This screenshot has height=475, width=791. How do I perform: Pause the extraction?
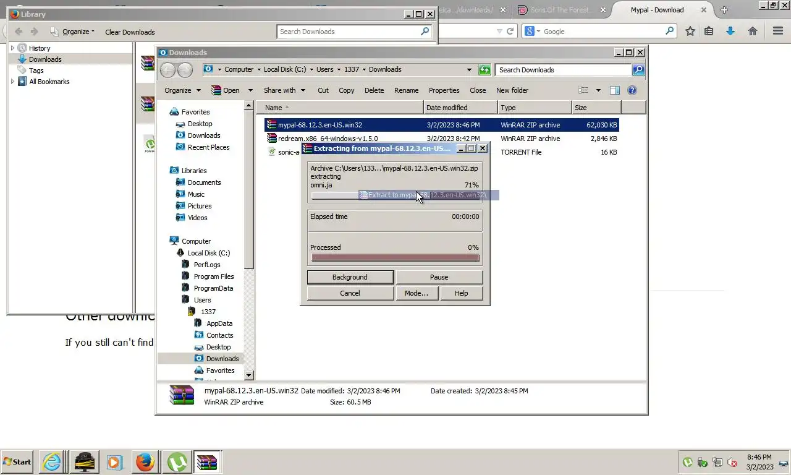[x=439, y=277]
